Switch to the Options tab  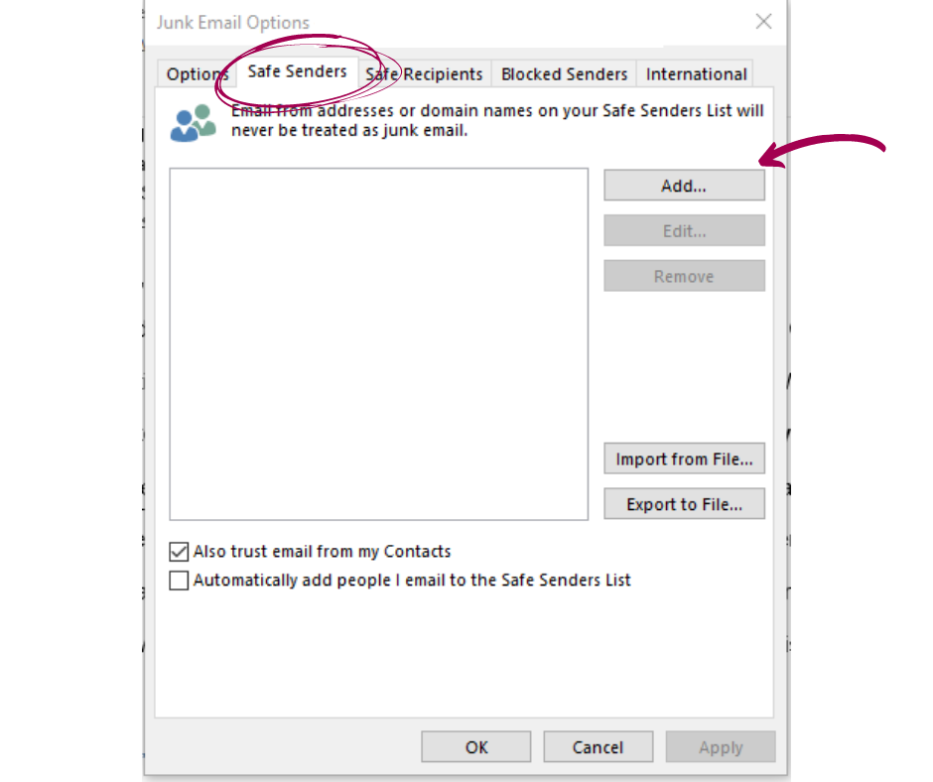point(197,73)
